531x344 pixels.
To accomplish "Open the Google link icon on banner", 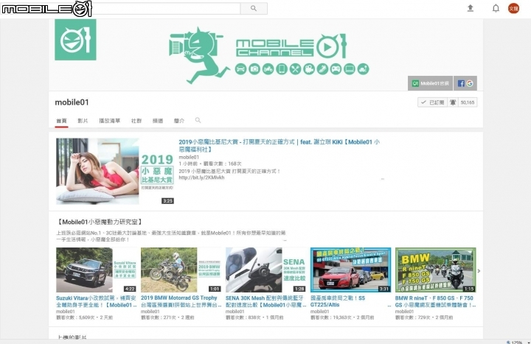I will tap(470, 83).
